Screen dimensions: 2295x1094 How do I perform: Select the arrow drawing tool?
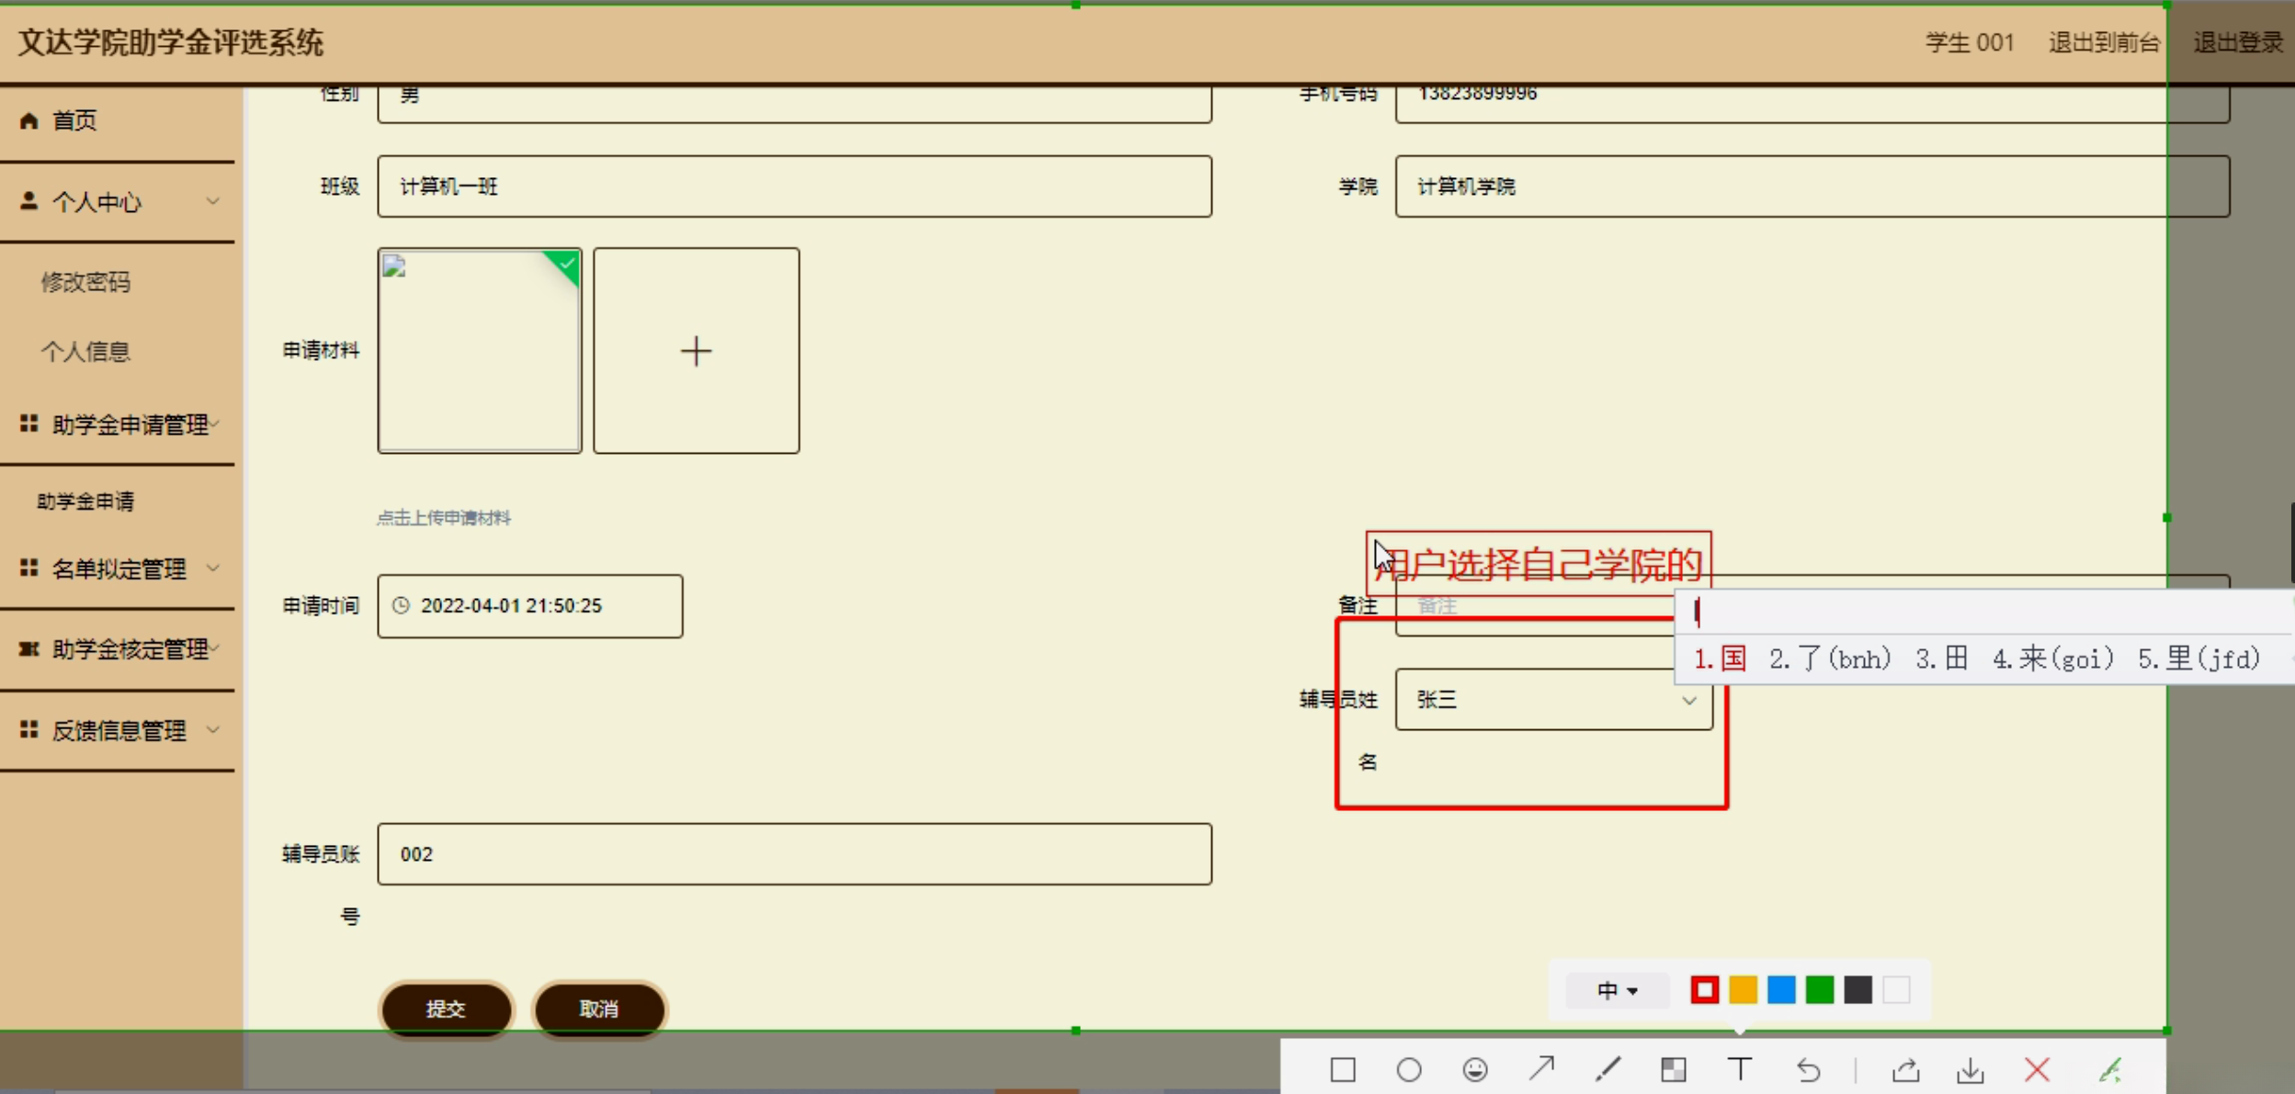pos(1541,1068)
